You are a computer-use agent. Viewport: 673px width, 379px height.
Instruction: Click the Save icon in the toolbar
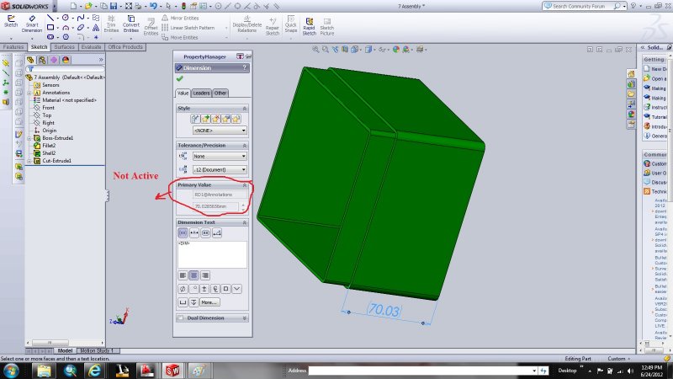[114, 6]
